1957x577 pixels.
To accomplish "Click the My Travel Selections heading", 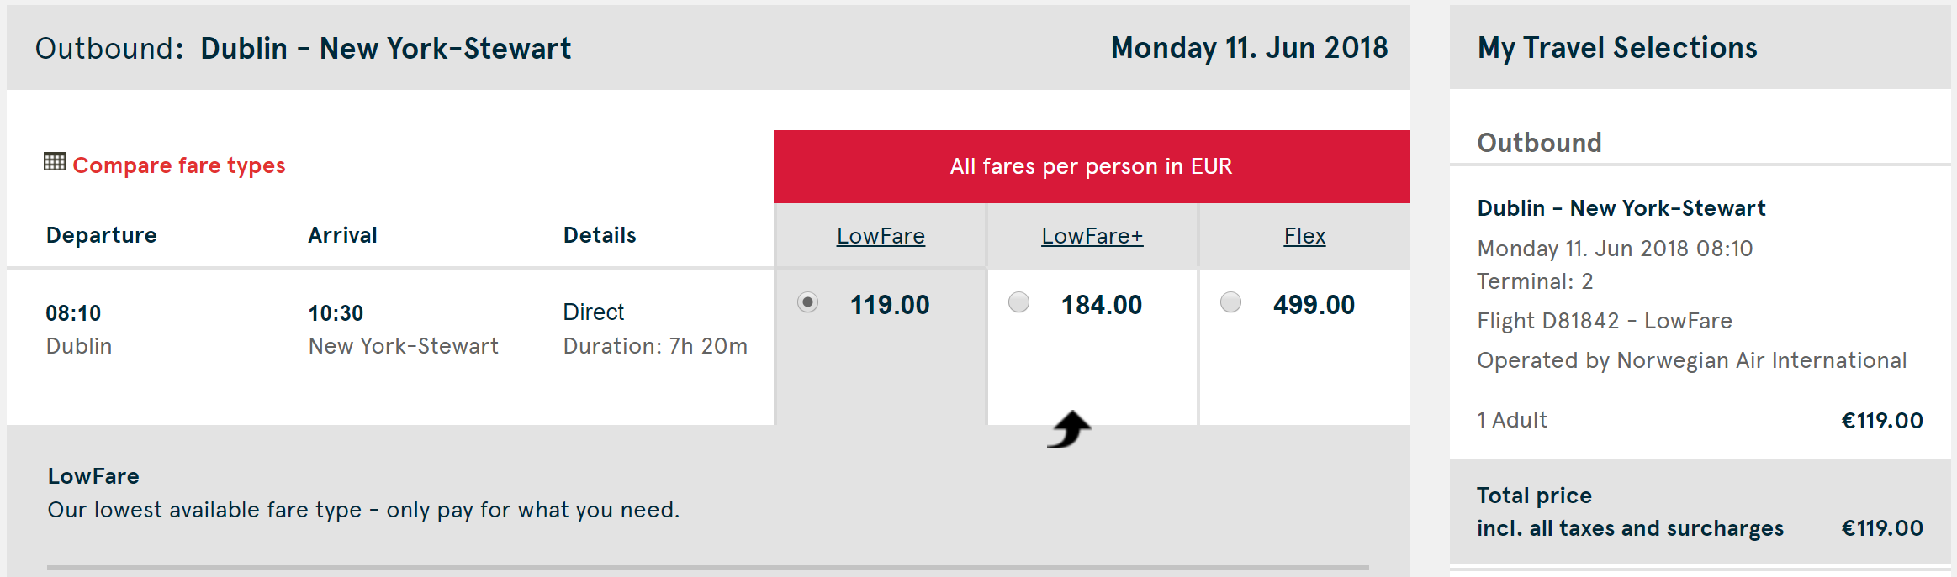I will tap(1616, 48).
